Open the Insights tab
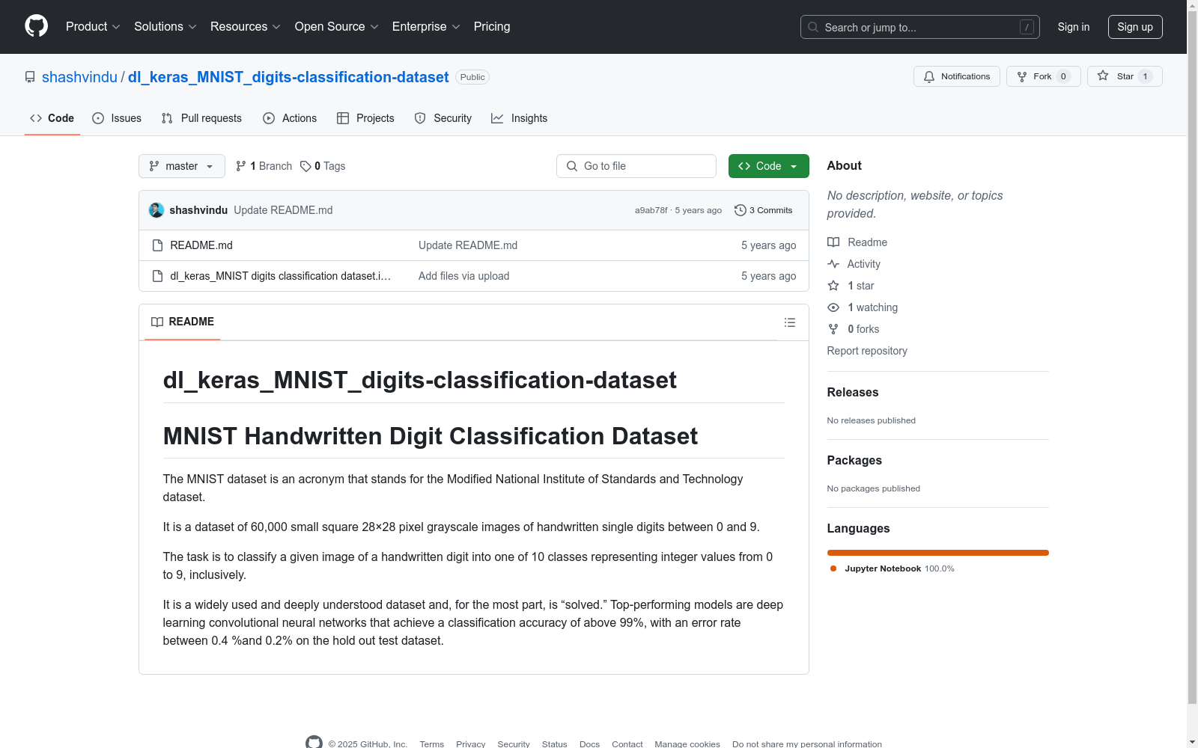The height and width of the screenshot is (748, 1198). (x=519, y=118)
